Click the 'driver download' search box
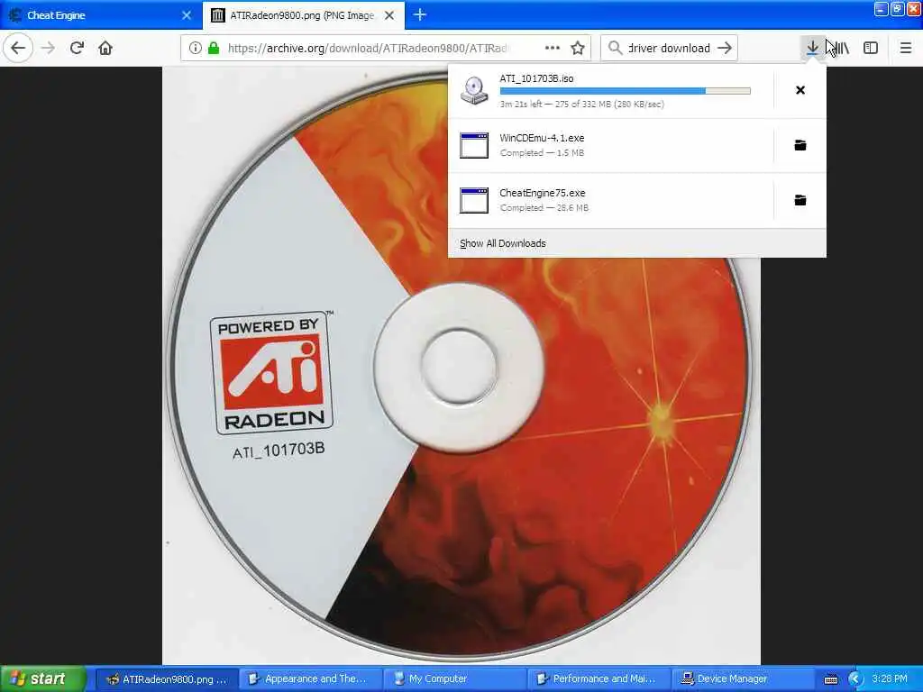This screenshot has width=923, height=692. [670, 49]
